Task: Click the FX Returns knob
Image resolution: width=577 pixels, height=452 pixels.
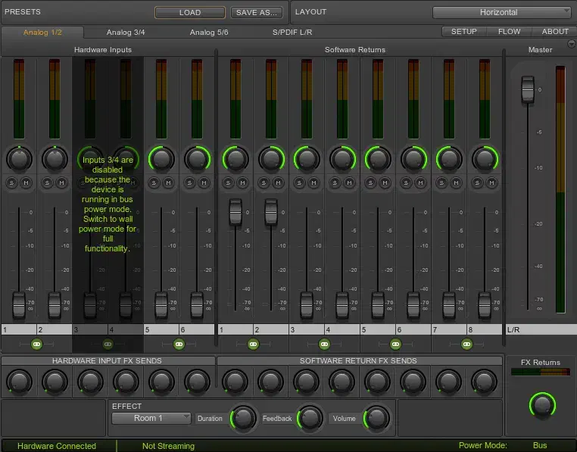Action: [x=542, y=405]
